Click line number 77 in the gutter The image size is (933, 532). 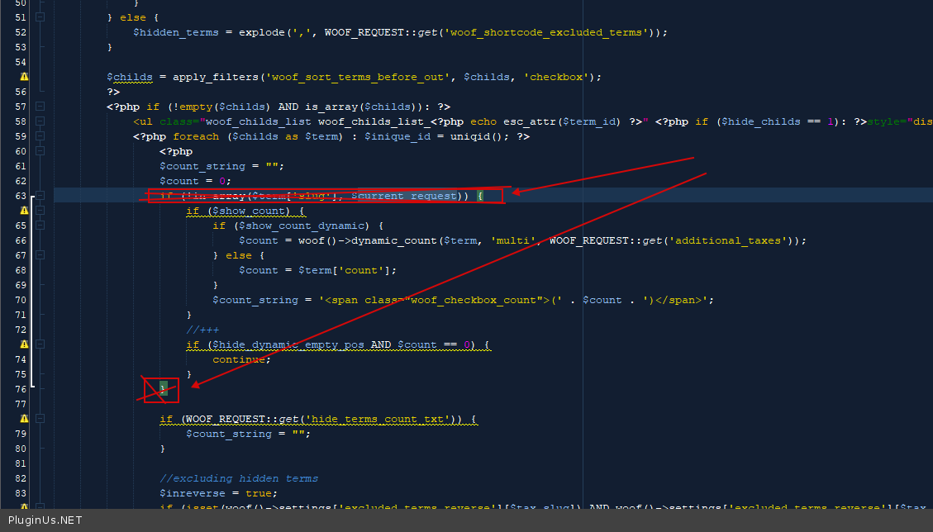(21, 404)
